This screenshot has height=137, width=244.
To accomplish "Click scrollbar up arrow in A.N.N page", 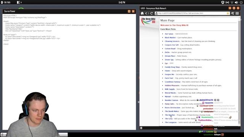I will 239,17.
